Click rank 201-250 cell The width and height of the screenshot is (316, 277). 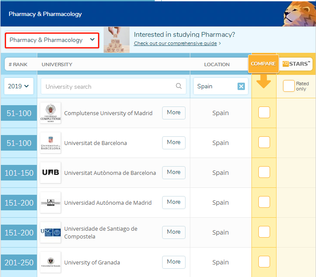(19, 262)
